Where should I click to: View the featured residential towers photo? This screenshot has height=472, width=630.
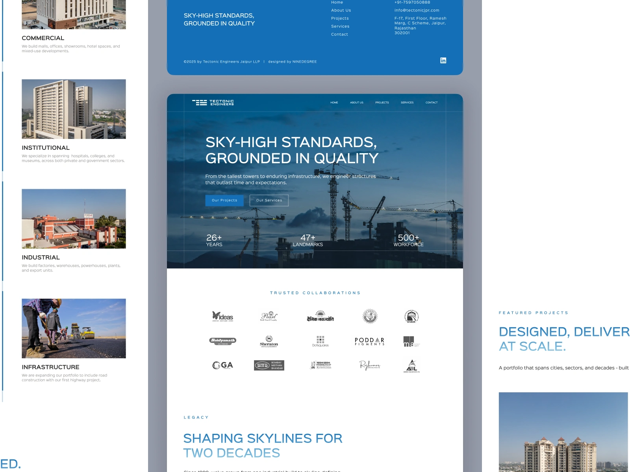pyautogui.click(x=563, y=432)
